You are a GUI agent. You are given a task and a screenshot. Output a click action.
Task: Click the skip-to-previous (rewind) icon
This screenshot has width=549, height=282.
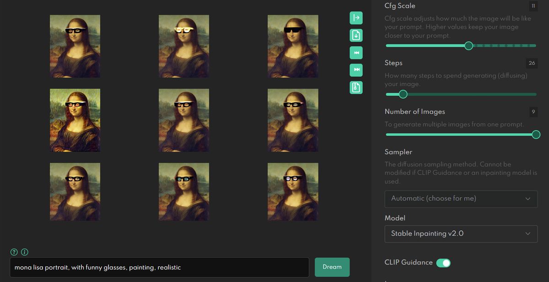356,53
